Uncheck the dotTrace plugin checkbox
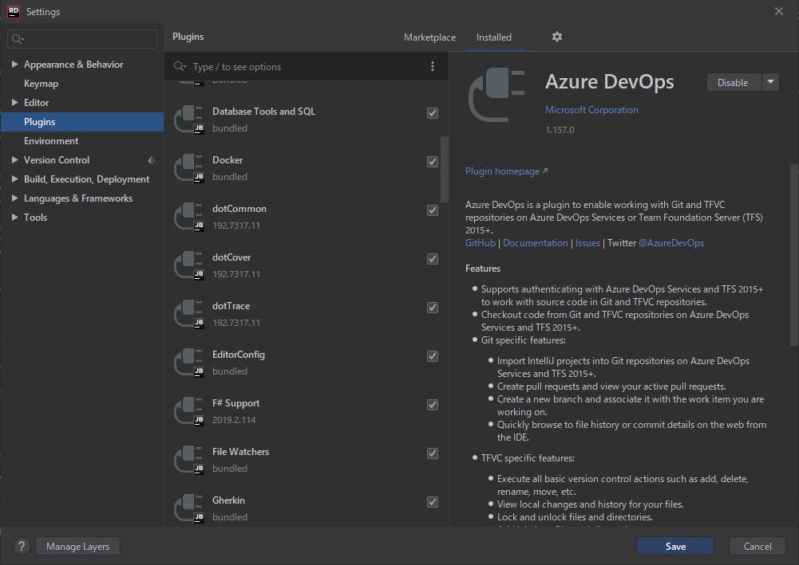799x565 pixels. pos(433,308)
